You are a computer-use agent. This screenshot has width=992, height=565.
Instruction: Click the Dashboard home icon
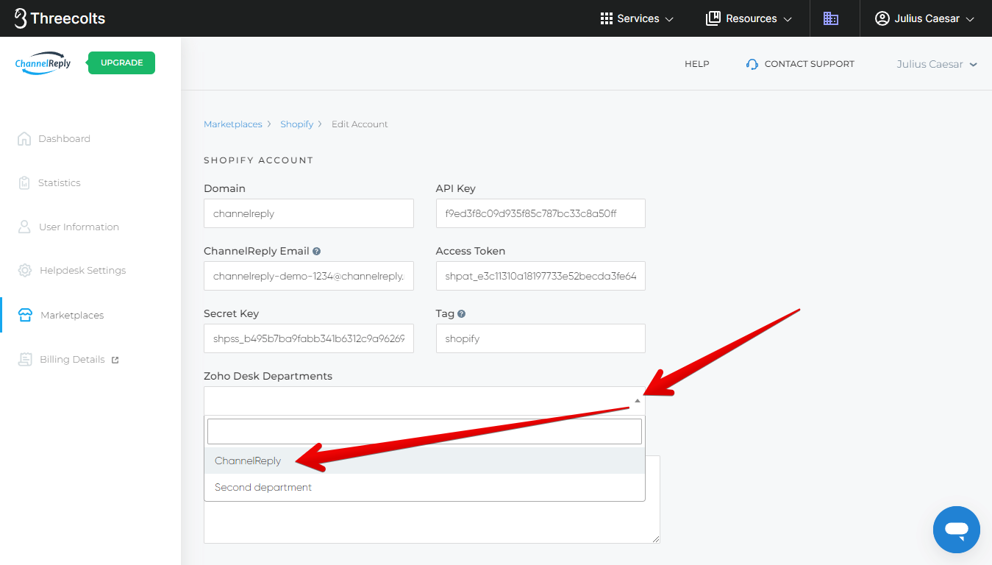pyautogui.click(x=24, y=138)
